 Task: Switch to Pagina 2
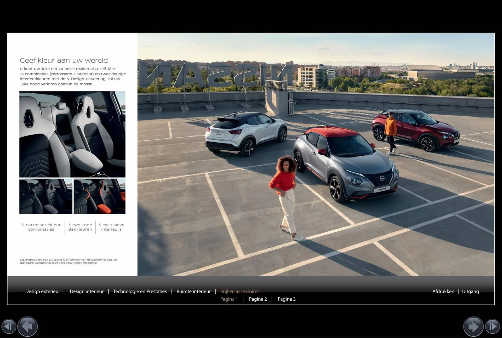258,299
